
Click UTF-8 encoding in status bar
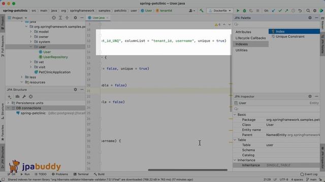point(284,179)
